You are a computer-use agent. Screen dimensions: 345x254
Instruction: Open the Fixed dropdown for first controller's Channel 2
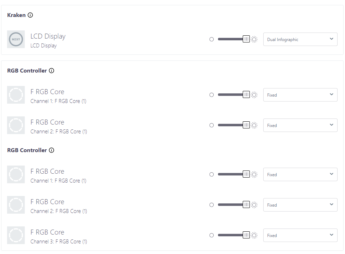tap(300, 125)
